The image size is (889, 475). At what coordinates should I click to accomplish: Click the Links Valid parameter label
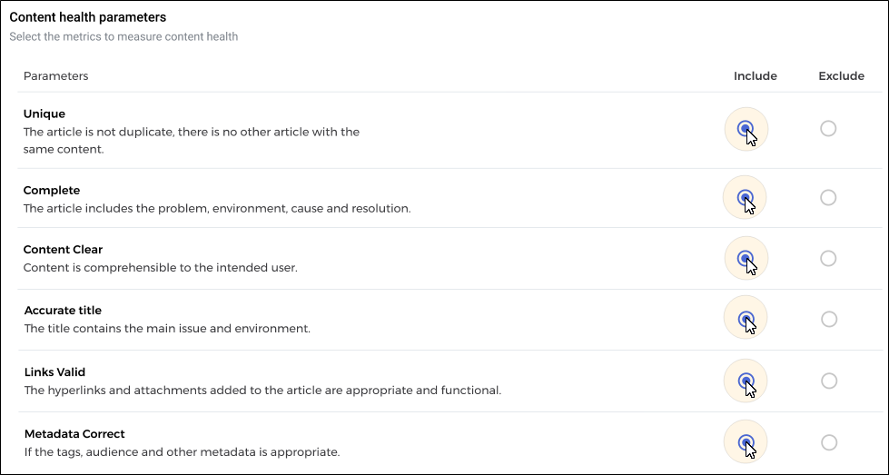(54, 372)
